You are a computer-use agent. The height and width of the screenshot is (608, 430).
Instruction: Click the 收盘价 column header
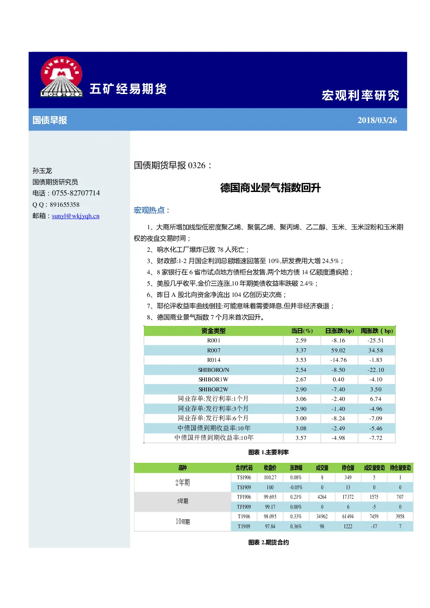coord(270,468)
